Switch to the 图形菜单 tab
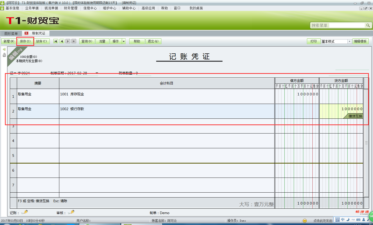Screen dimensions: 373x225 11,33
